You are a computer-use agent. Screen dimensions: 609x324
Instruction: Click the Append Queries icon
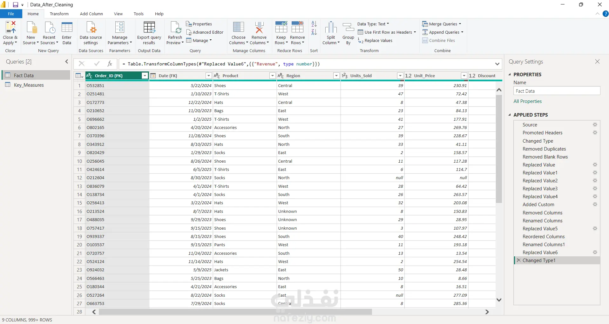coord(425,32)
